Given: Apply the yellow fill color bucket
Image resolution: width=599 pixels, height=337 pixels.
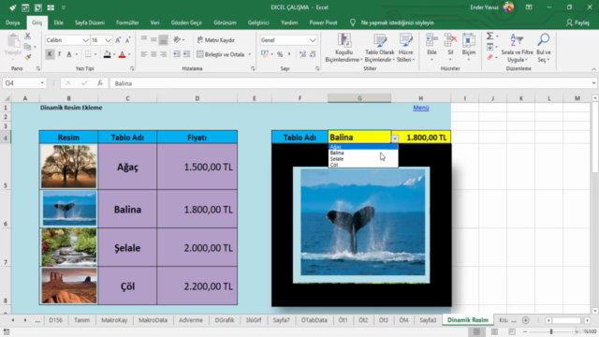Looking at the screenshot, I should pos(108,54).
